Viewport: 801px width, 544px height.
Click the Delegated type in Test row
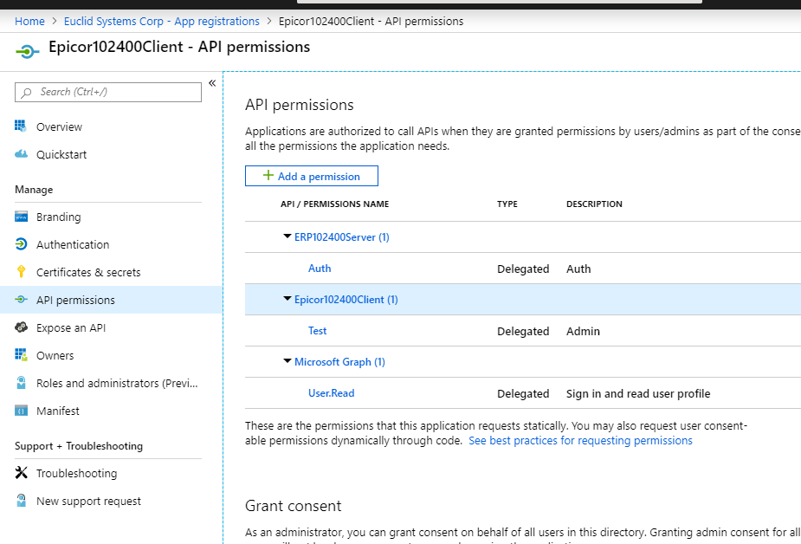pyautogui.click(x=523, y=331)
